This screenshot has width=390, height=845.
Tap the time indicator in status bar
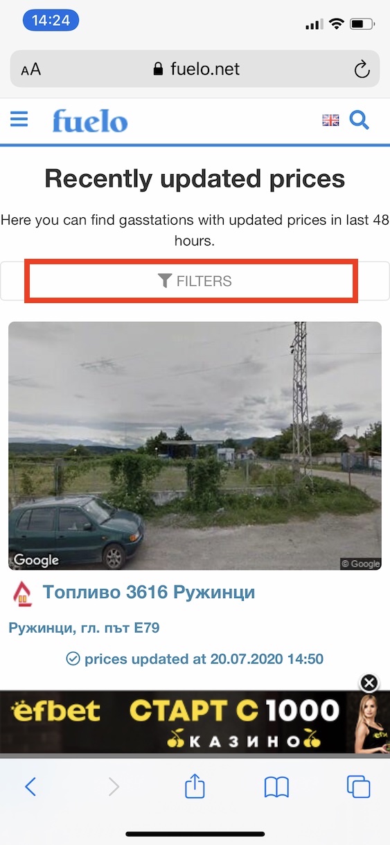[51, 21]
